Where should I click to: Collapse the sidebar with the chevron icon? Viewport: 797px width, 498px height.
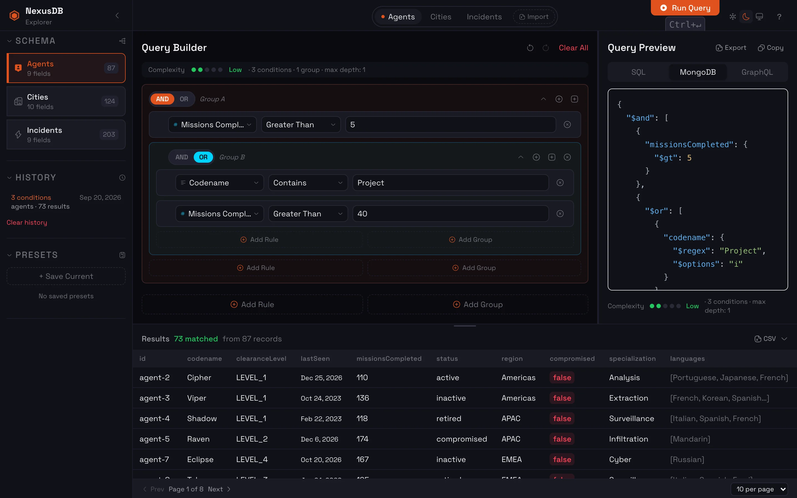pyautogui.click(x=117, y=15)
